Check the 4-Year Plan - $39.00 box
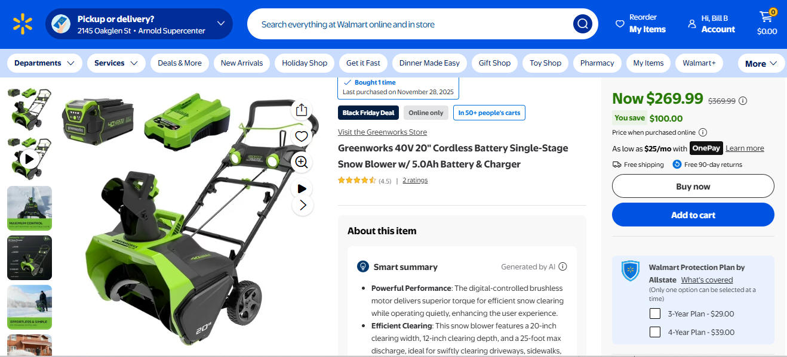Screen dimensions: 787x357 pyautogui.click(x=655, y=332)
